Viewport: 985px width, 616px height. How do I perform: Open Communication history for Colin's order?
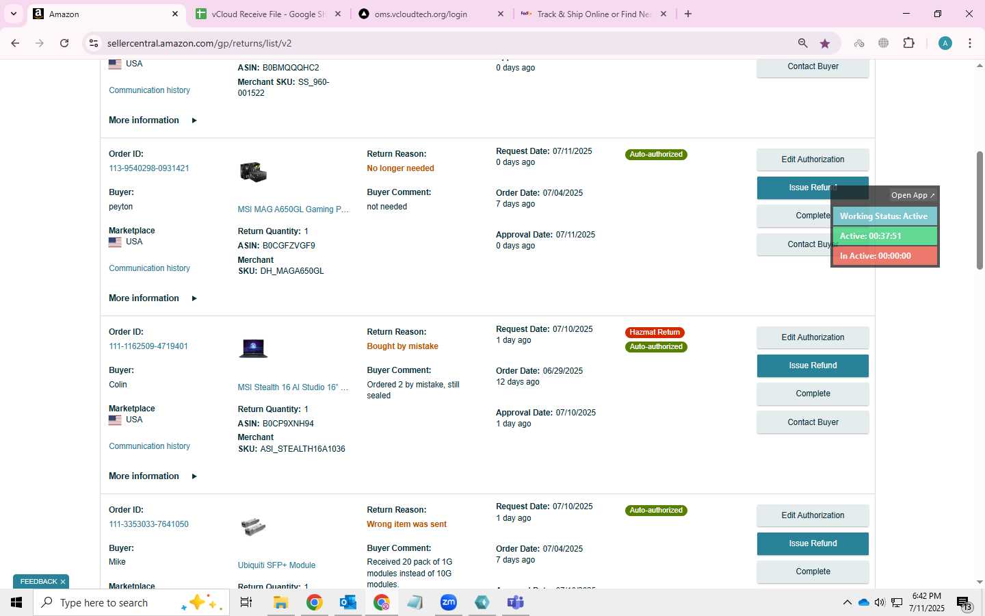[x=149, y=446]
